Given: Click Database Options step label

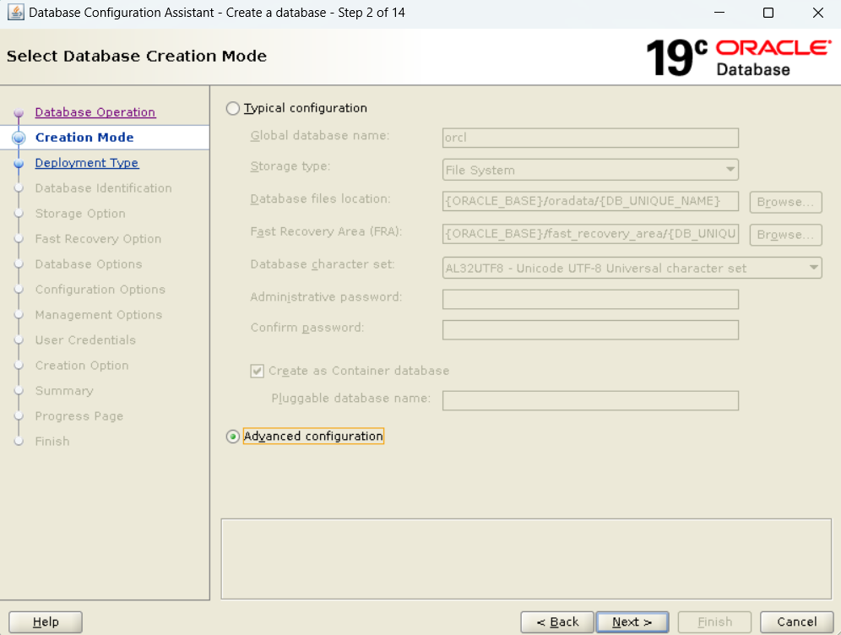Looking at the screenshot, I should point(89,263).
